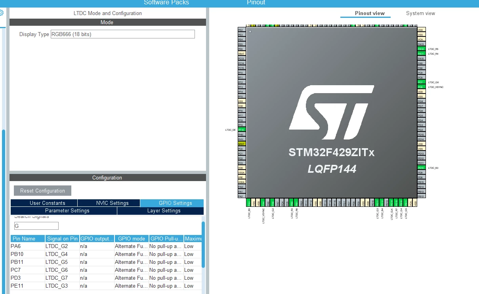
Task: Select the PB10 LTDC_G4 table row
Action: 106,254
